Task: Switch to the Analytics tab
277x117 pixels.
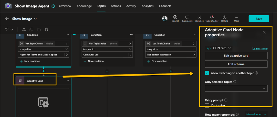Action: (x=147, y=6)
